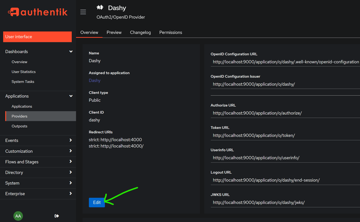Click the blue Edit button
Image resolution: width=360 pixels, height=222 pixels.
(x=97, y=202)
